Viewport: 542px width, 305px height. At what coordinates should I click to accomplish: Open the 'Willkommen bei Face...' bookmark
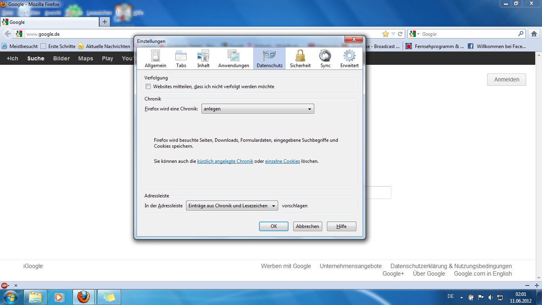click(x=497, y=46)
